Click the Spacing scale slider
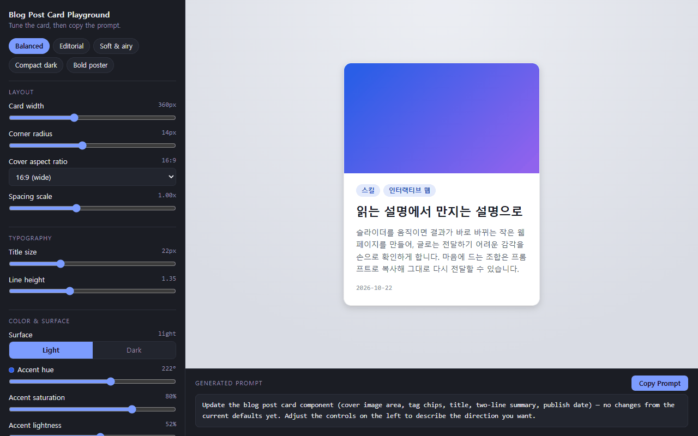698x436 pixels. 92,208
